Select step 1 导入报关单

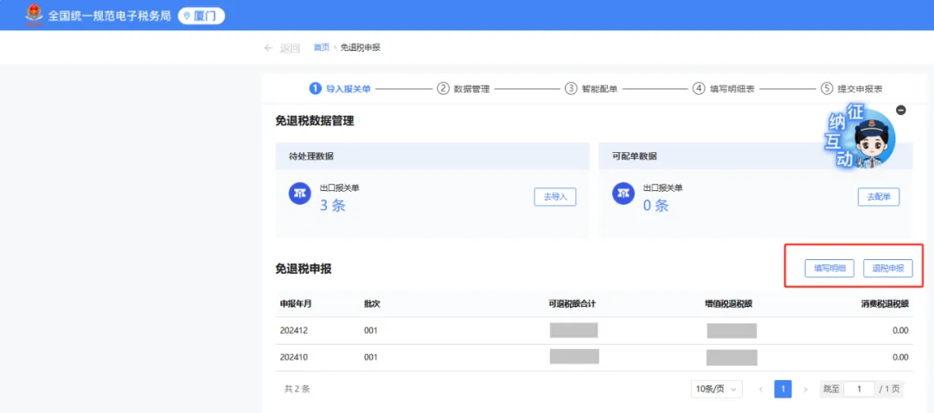tap(340, 89)
